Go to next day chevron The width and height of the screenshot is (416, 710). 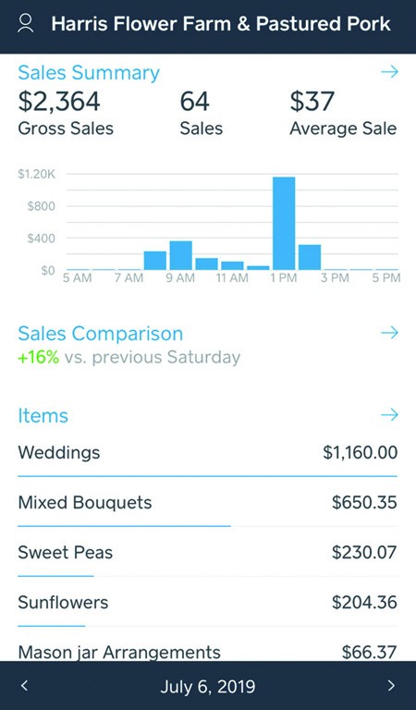(x=391, y=686)
